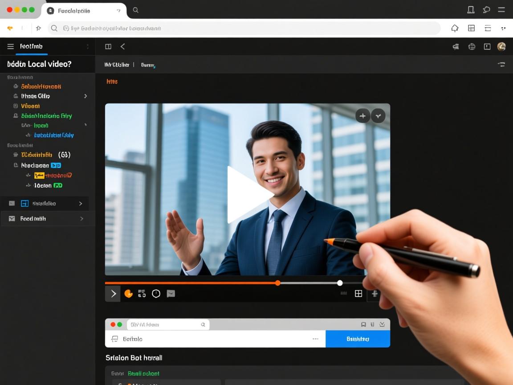Click the orange pie-chart icon below the video
This screenshot has height=385, width=513.
point(128,294)
